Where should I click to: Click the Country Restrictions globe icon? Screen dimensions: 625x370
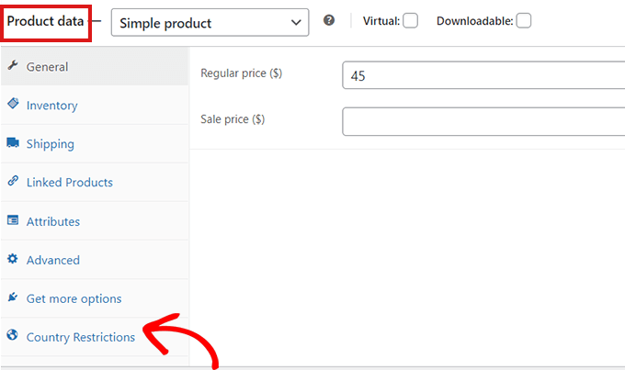(x=13, y=336)
